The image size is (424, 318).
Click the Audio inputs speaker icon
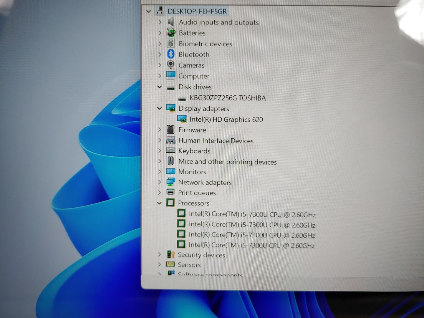(x=171, y=22)
